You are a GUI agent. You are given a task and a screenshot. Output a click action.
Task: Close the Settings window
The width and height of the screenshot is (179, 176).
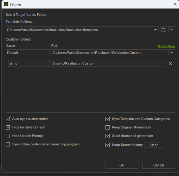point(175,4)
